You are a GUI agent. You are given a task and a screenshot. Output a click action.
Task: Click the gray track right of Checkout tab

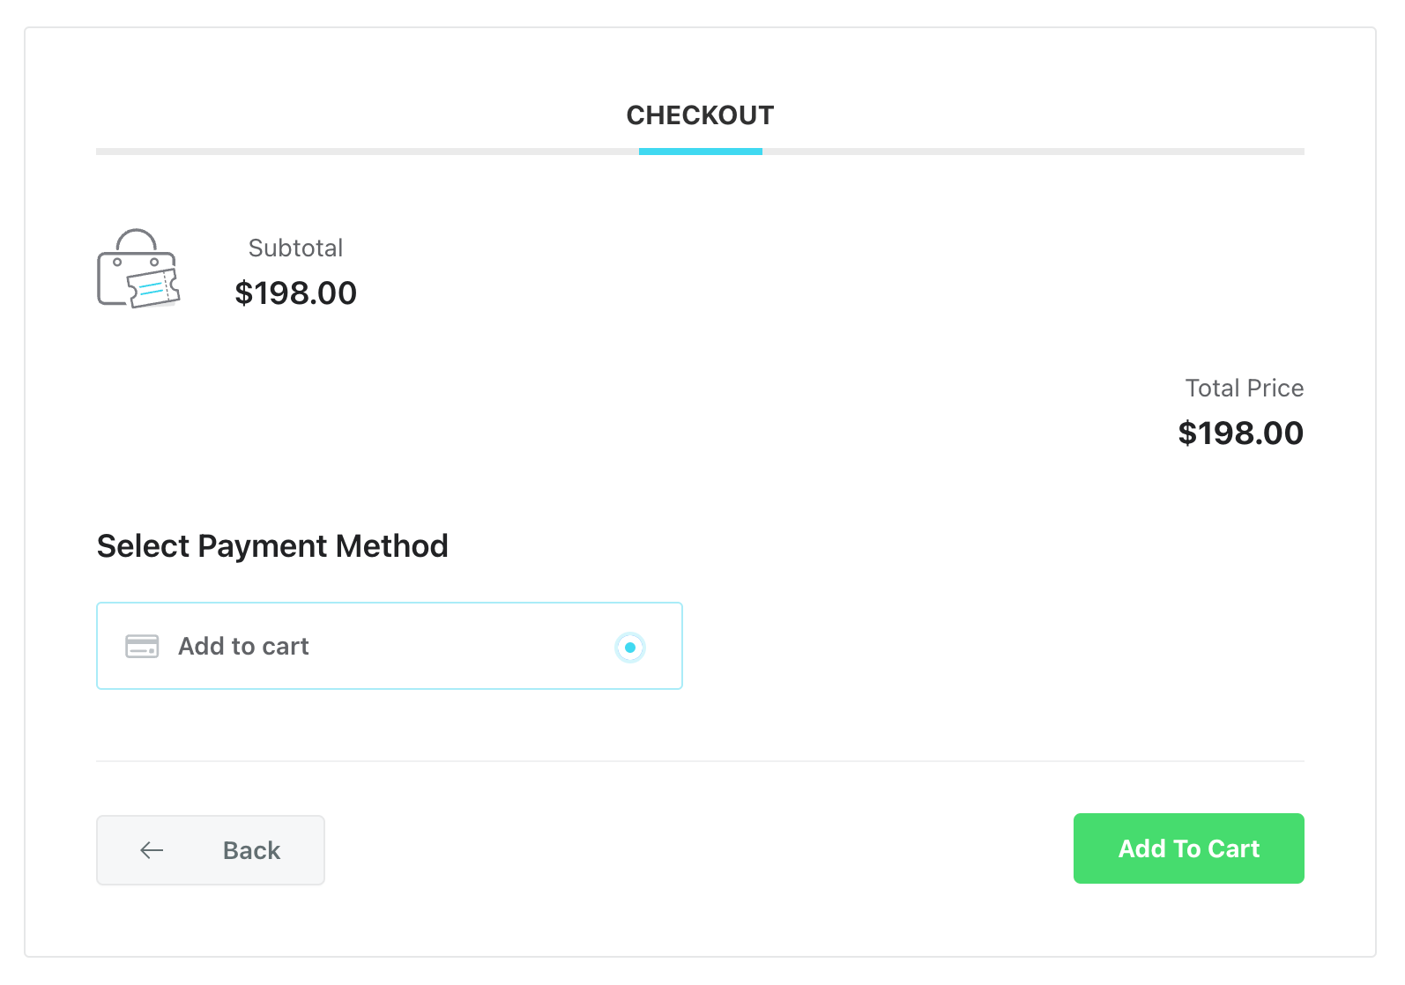coord(1031,152)
